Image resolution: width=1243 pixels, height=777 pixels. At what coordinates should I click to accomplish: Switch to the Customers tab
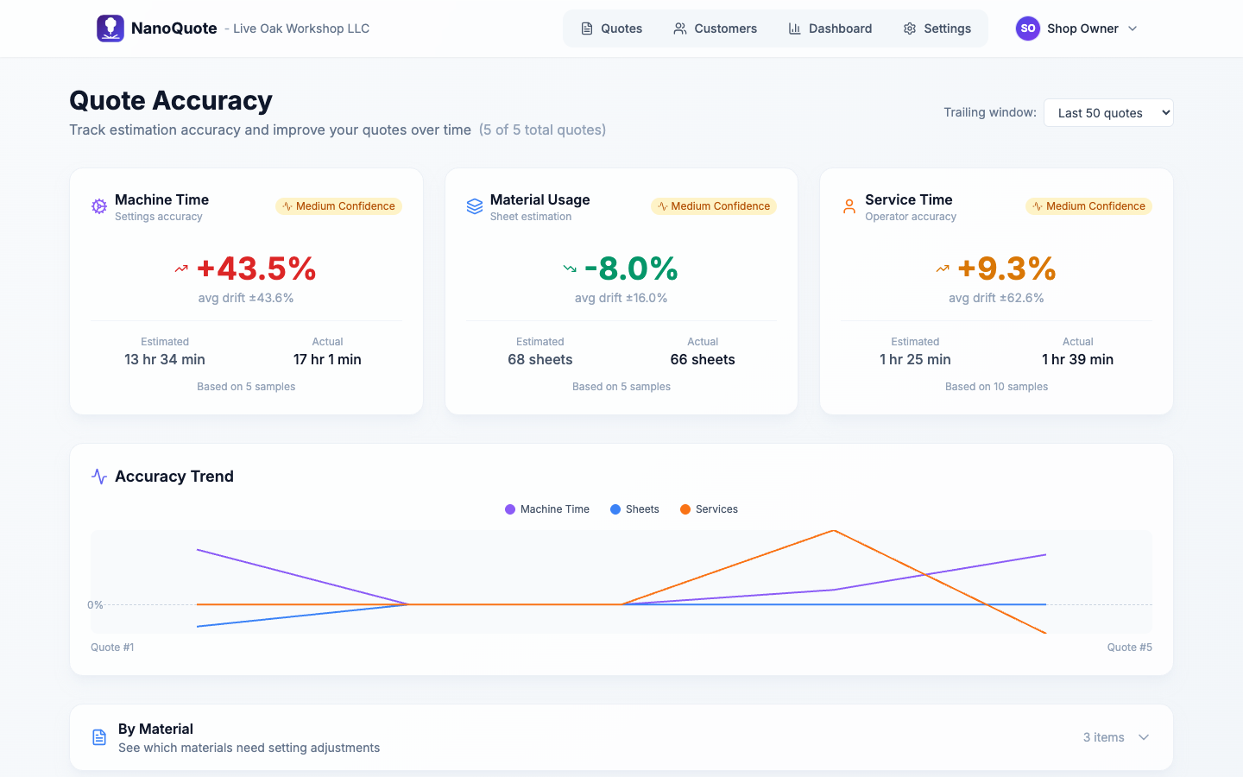[715, 28]
